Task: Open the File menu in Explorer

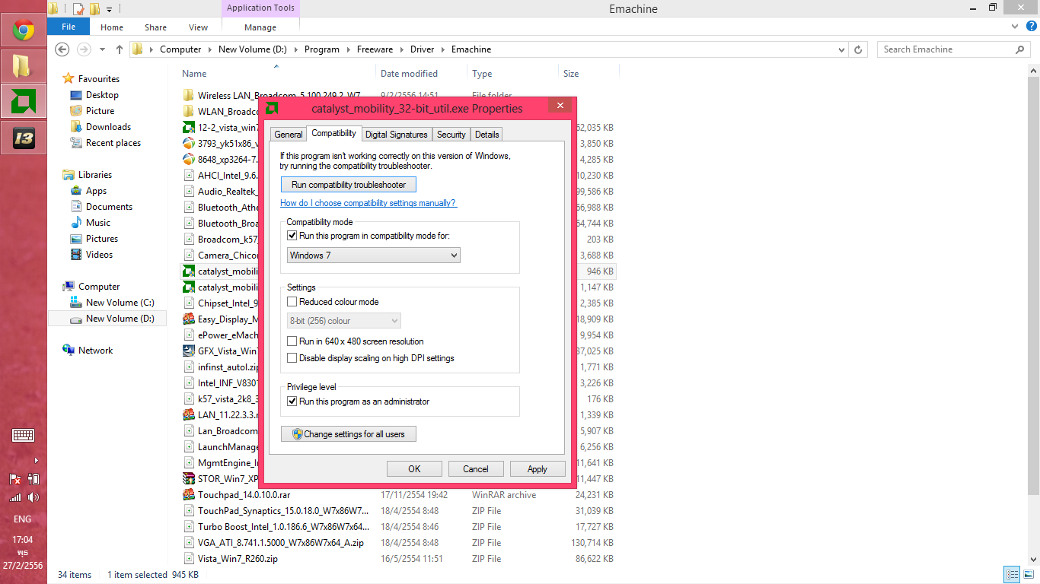Action: click(x=69, y=27)
